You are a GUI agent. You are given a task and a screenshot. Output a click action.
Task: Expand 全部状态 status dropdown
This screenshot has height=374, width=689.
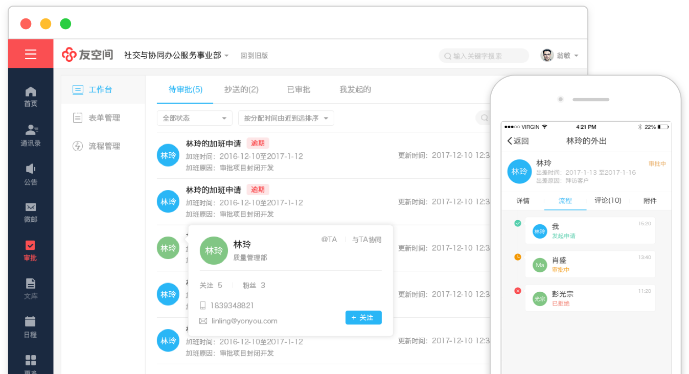[x=194, y=118]
